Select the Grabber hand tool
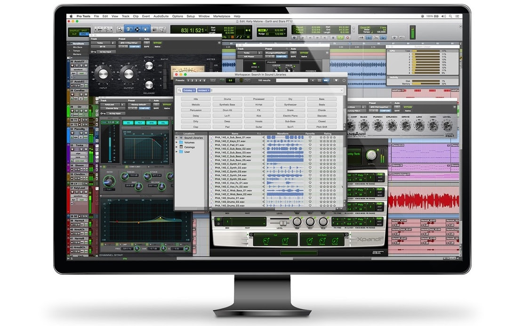 [145, 30]
